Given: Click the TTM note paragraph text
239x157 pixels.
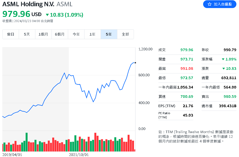Looking at the screenshot, I should [x=196, y=136].
